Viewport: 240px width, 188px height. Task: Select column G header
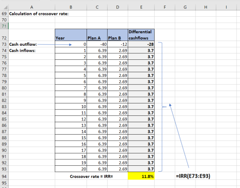pos(185,7)
